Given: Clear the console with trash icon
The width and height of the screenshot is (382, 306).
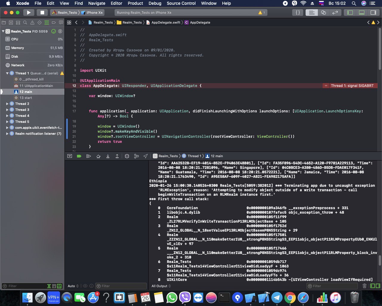Looking at the screenshot, I should [x=364, y=286].
